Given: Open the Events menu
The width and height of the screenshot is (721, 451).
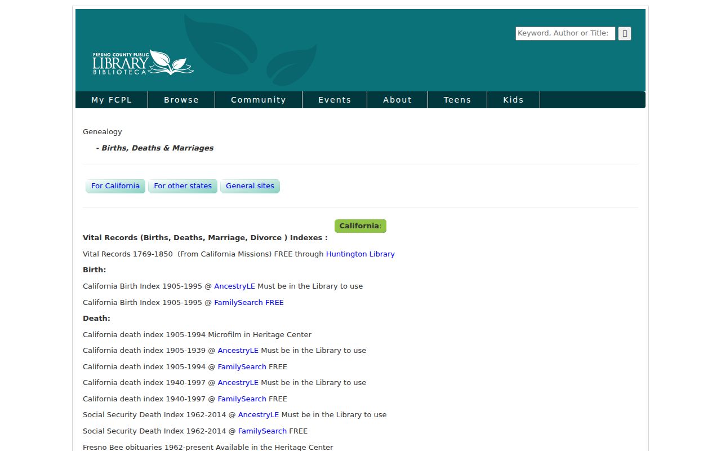Looking at the screenshot, I should [335, 100].
